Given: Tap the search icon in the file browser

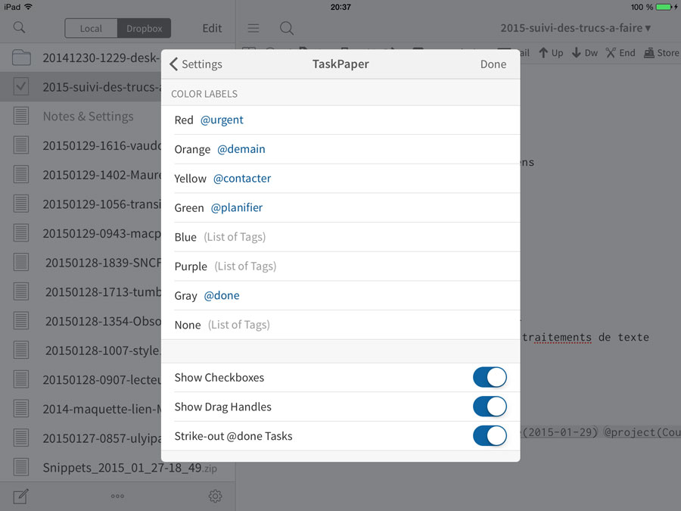Looking at the screenshot, I should point(19,28).
